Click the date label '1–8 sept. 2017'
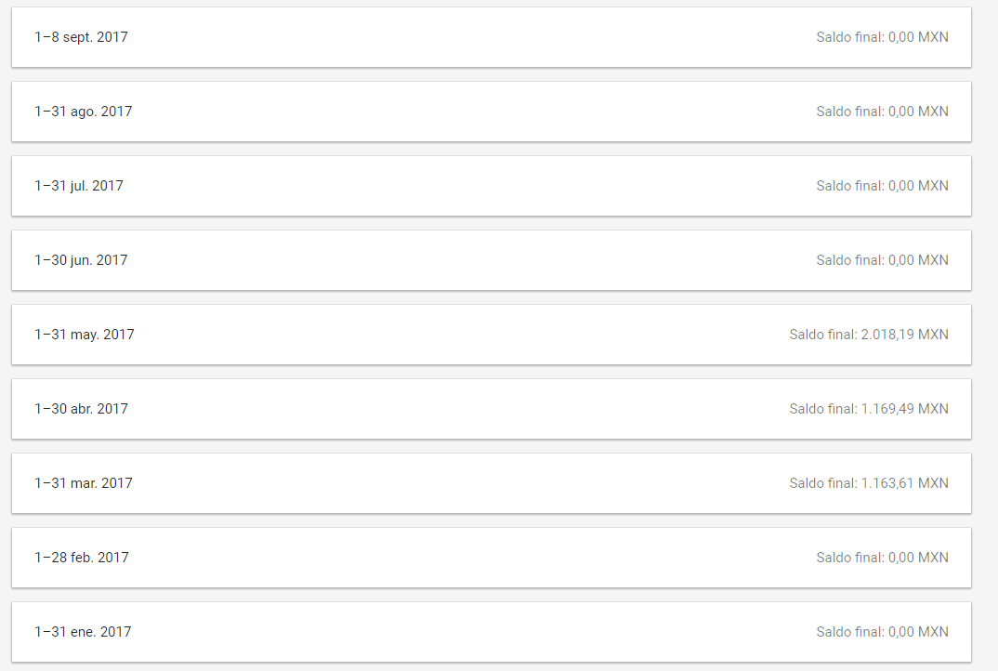Image resolution: width=998 pixels, height=671 pixels. 81,37
